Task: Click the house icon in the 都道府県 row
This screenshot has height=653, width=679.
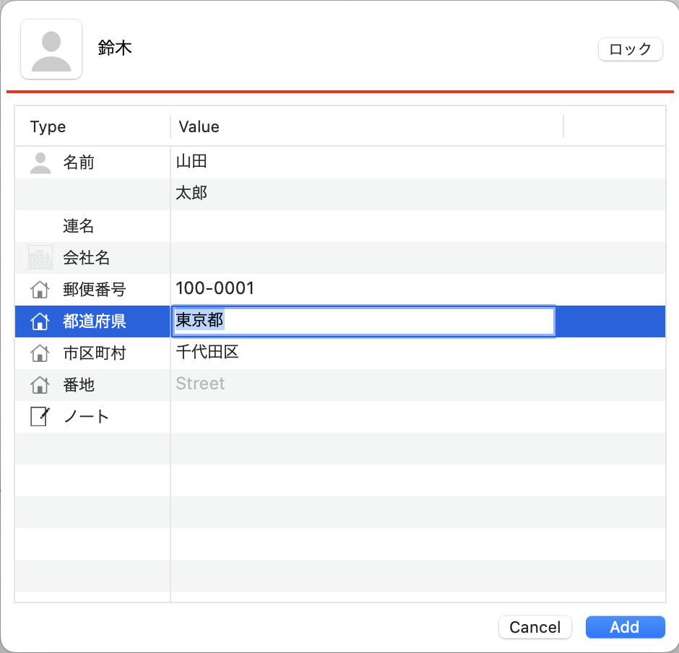Action: point(40,321)
